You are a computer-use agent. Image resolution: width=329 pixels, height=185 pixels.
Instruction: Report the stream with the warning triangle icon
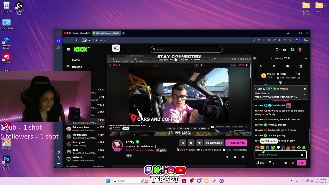235,157
